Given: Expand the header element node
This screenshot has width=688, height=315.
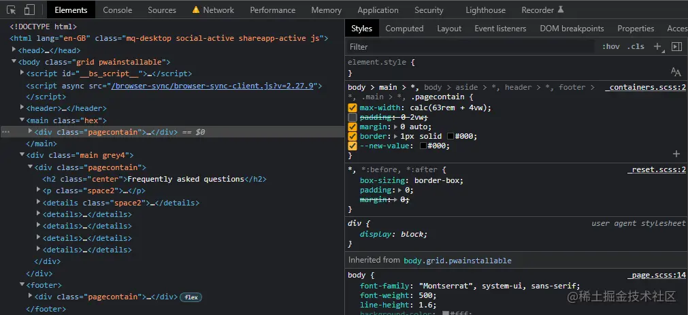Looking at the screenshot, I should [x=22, y=107].
